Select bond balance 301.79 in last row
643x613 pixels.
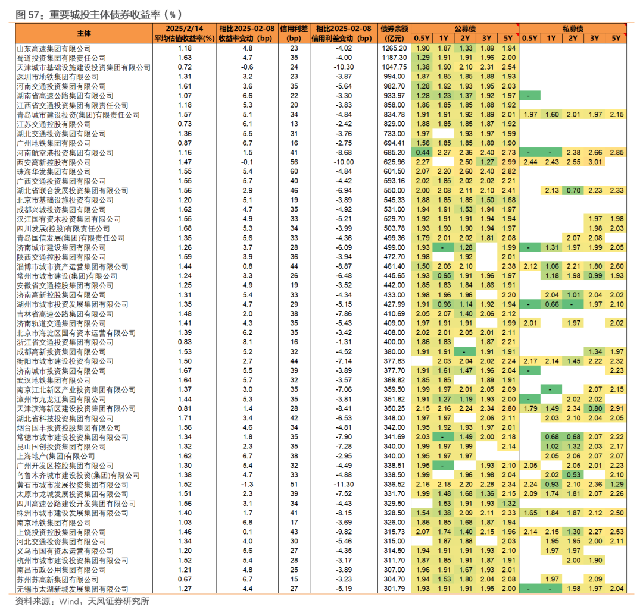[x=395, y=589]
